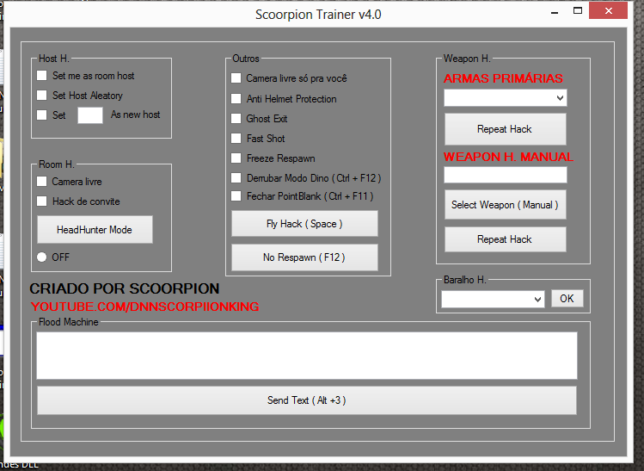Click the 'ARMAS PRIMÁRIAS' red heading

(x=503, y=78)
